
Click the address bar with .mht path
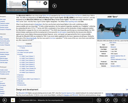coord(56,100)
